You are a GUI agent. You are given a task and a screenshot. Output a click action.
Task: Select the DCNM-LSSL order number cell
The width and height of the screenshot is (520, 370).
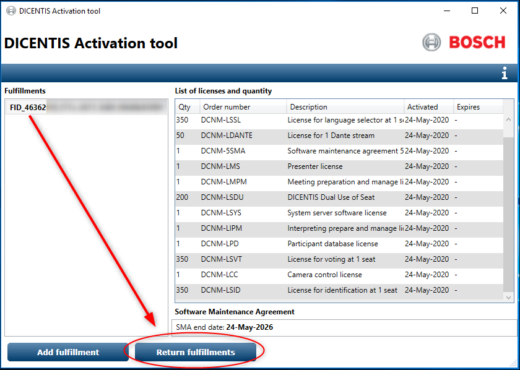click(x=221, y=120)
